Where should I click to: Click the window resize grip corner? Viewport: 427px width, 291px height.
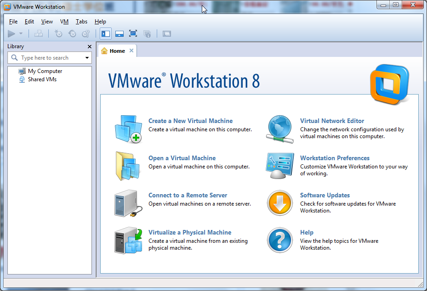(420, 284)
